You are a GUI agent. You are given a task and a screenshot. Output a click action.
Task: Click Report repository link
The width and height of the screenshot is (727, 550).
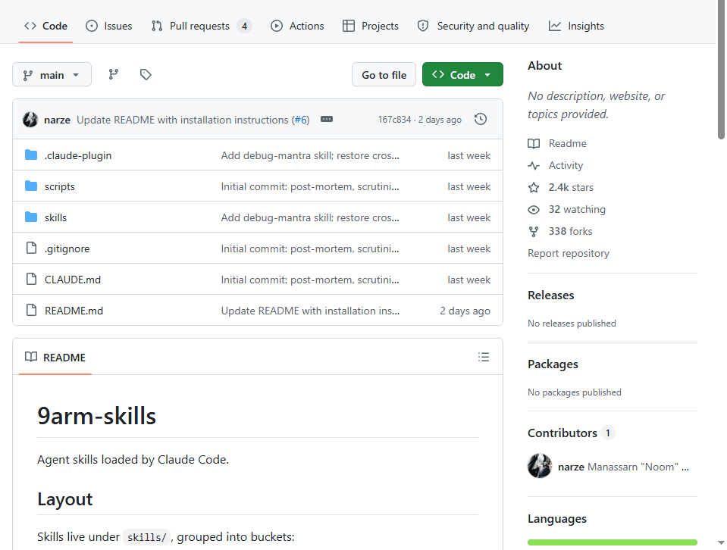pyautogui.click(x=569, y=254)
